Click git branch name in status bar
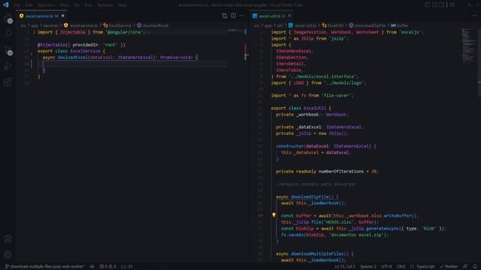Image resolution: width=481 pixels, height=270 pixels. pyautogui.click(x=45, y=267)
